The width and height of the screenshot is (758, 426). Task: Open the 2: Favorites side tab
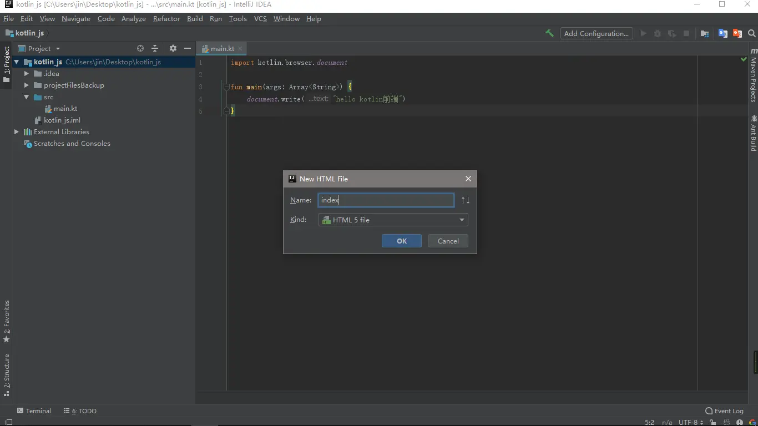point(7,322)
